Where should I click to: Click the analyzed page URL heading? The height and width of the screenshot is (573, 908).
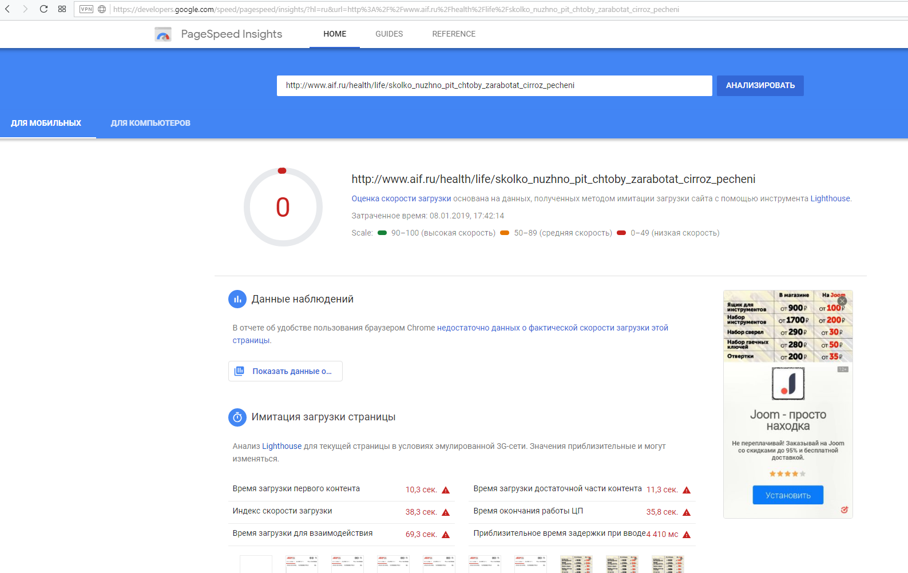[553, 180]
